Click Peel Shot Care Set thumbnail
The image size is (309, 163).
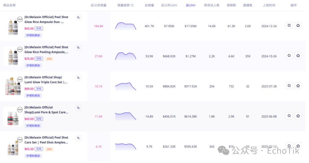click(x=13, y=147)
